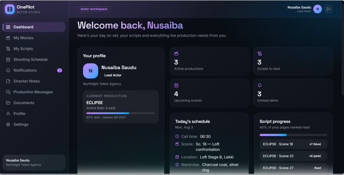344x175 pixels.
Task: Click the Dashboard grid icon
Action: (x=8, y=27)
